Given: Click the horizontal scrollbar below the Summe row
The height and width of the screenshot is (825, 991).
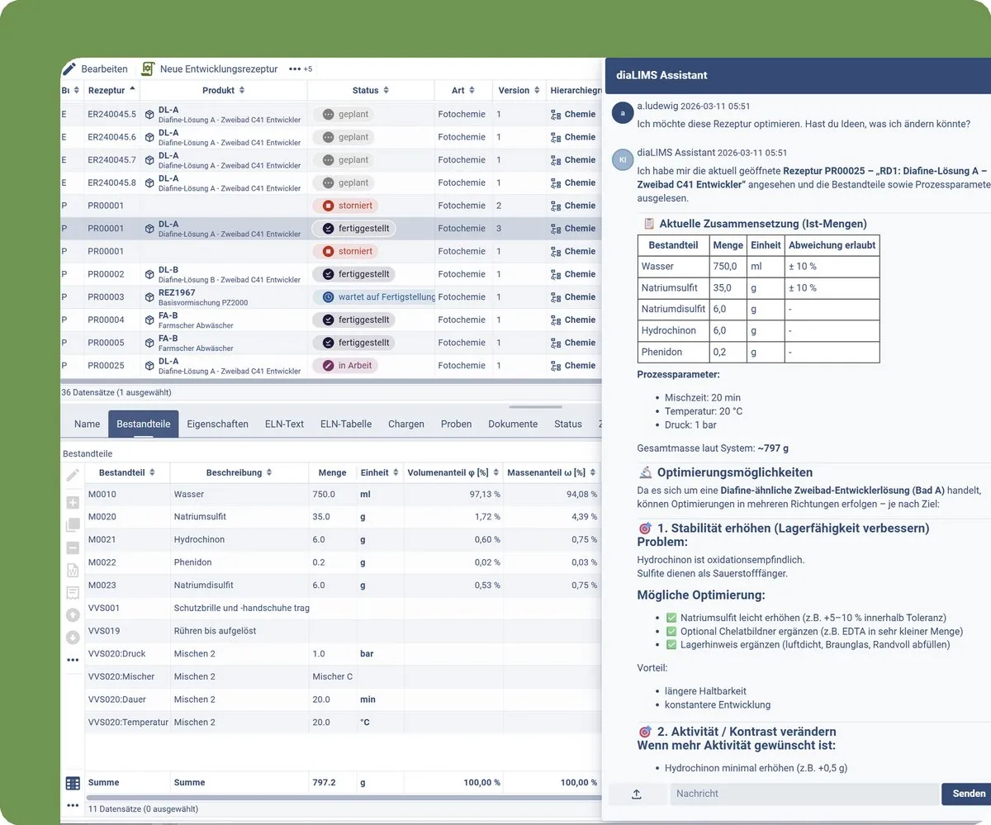Looking at the screenshot, I should [x=343, y=798].
